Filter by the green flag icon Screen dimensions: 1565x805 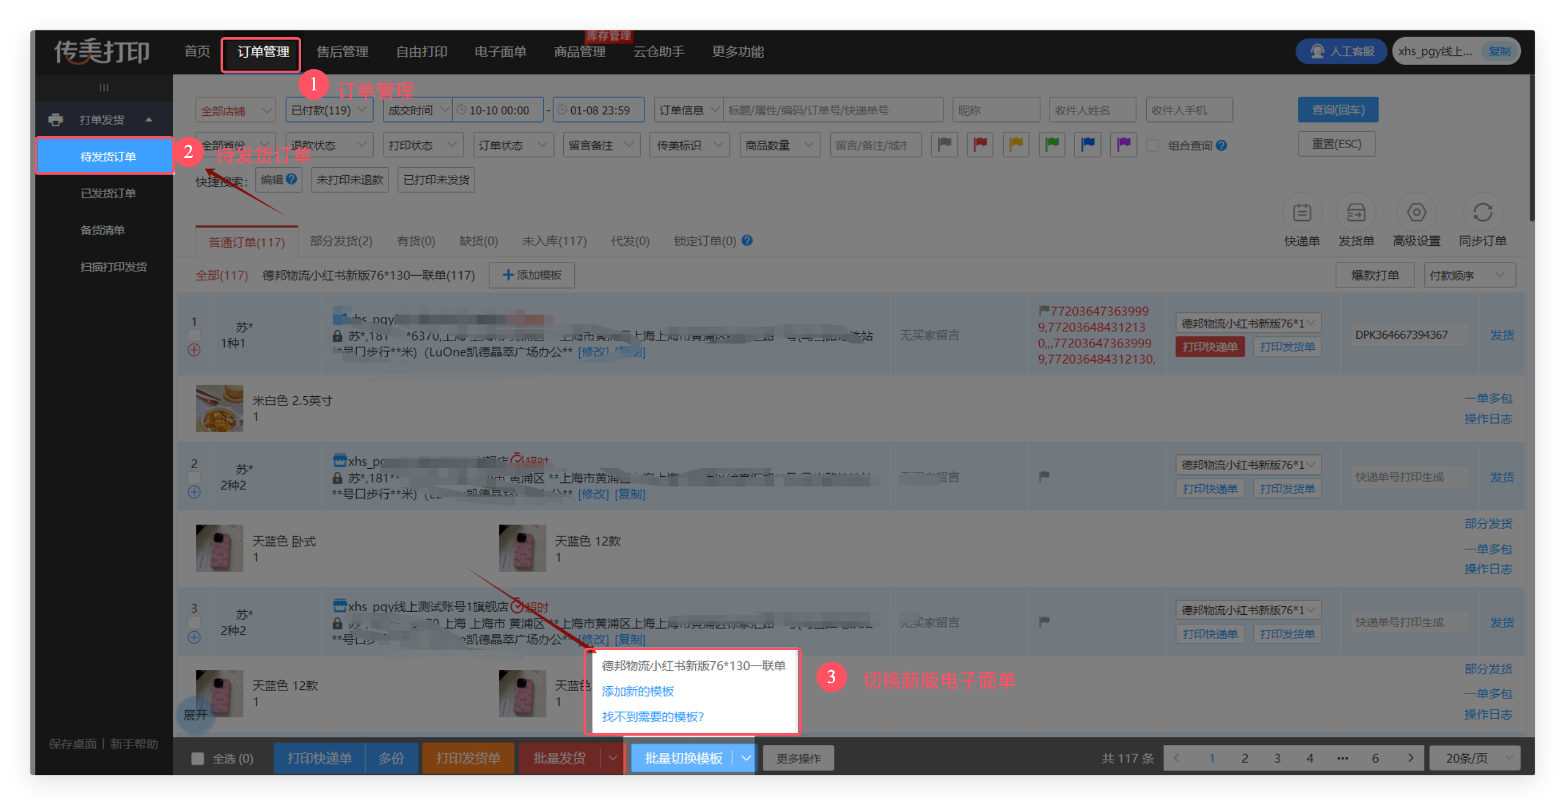point(1052,145)
